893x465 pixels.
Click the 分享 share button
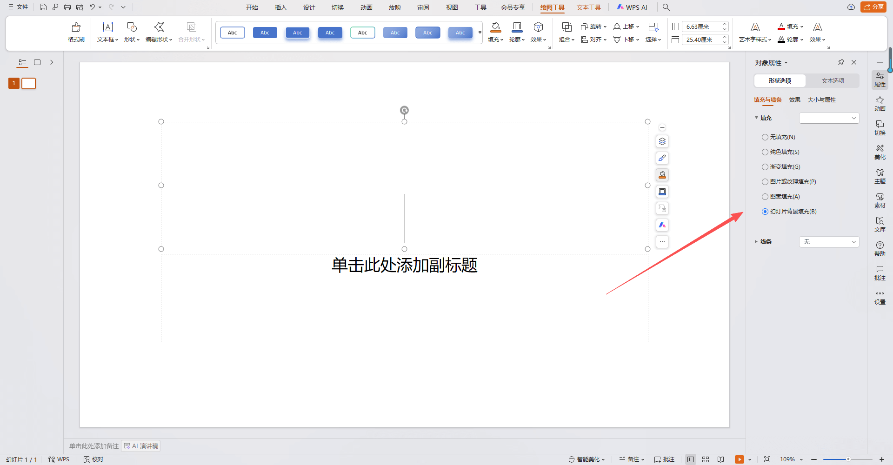pyautogui.click(x=873, y=7)
